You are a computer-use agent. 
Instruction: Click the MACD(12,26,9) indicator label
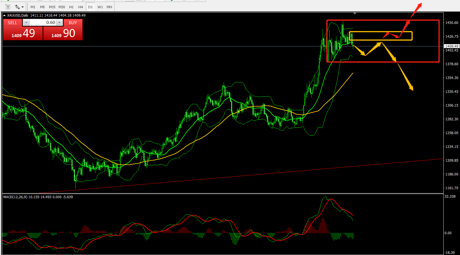coord(15,197)
